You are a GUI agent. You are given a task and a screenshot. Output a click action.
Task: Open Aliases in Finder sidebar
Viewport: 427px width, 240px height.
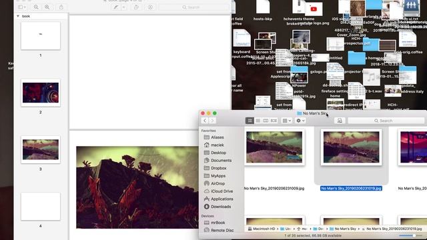[x=217, y=137]
